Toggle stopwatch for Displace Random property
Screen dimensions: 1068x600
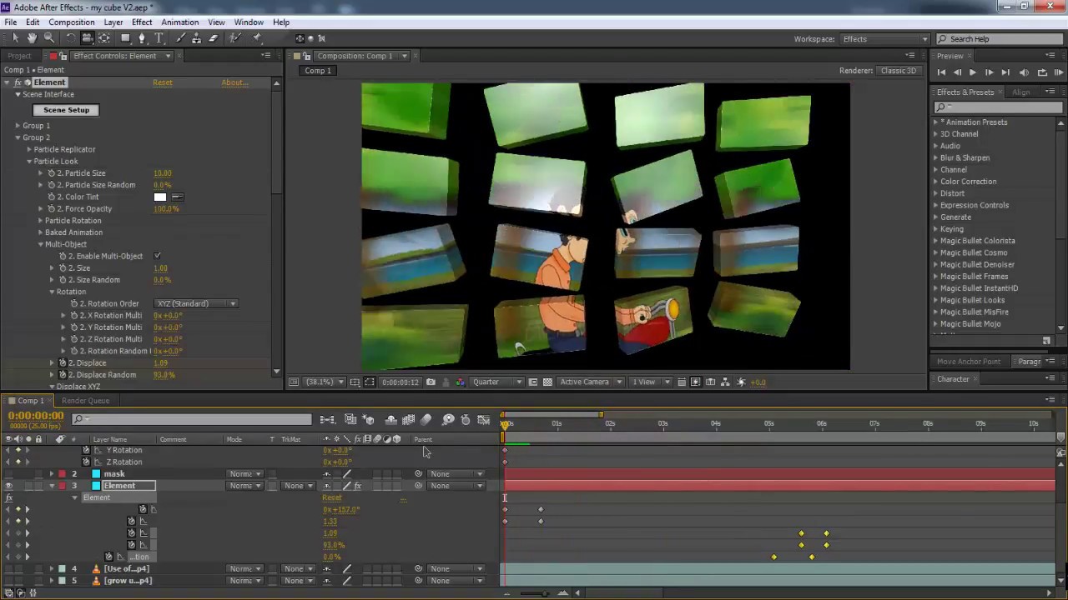coord(63,375)
